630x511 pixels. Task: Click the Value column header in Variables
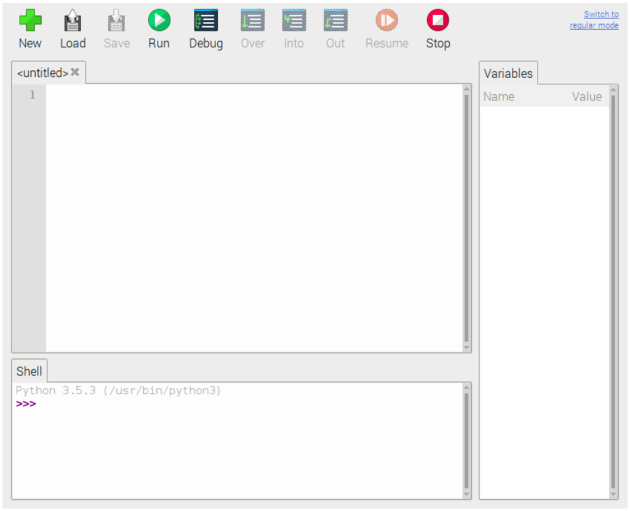pos(586,97)
